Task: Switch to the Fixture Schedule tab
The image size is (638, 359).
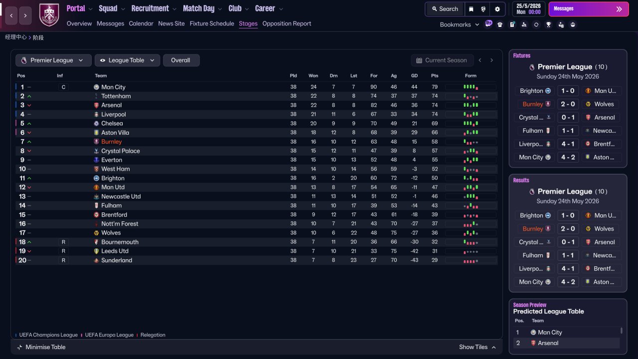Action: pos(212,23)
